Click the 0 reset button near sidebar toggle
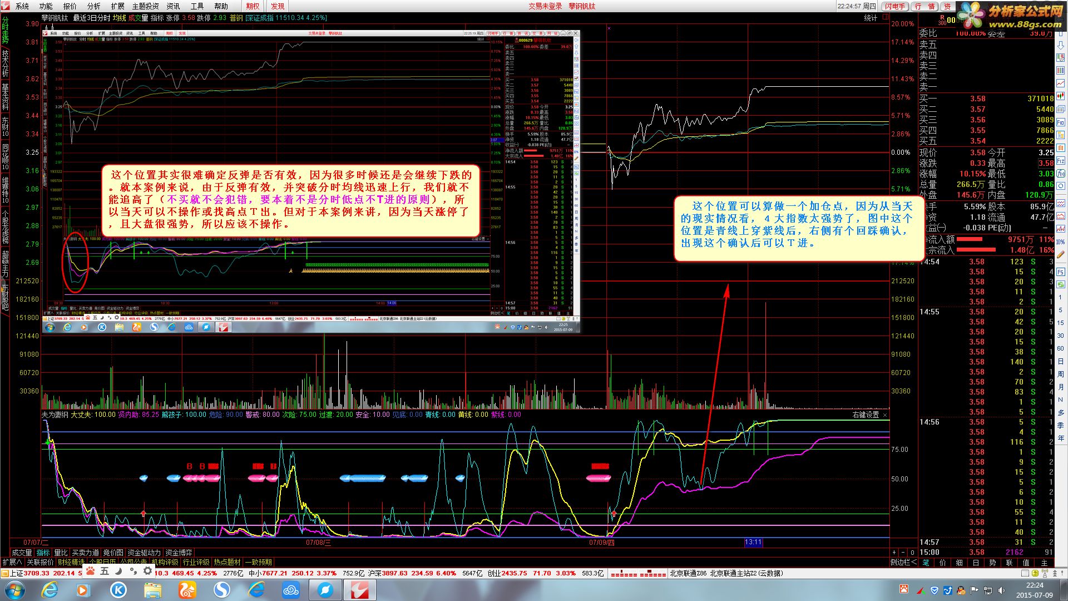 point(912,552)
